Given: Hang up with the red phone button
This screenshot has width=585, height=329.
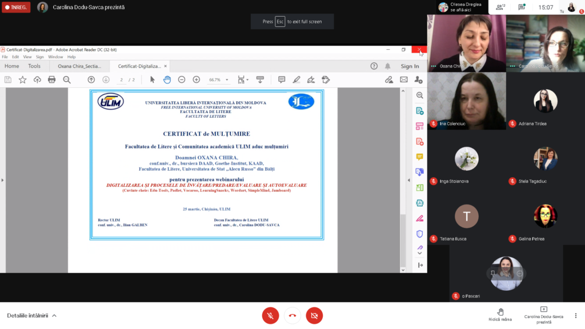Looking at the screenshot, I should (292, 315).
